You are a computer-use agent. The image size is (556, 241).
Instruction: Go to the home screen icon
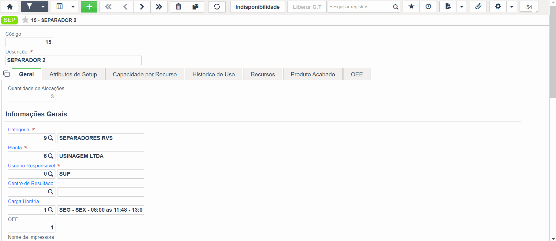pos(10,7)
